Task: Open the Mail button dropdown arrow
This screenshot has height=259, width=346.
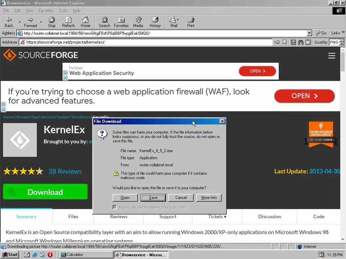Action: coord(178,20)
